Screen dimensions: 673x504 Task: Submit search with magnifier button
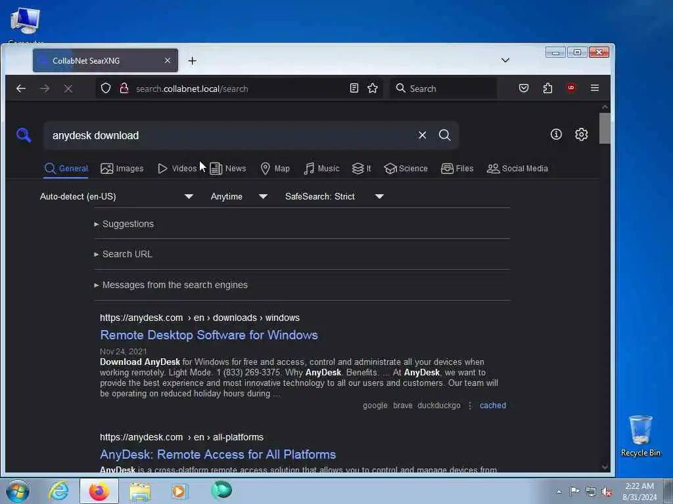[445, 135]
